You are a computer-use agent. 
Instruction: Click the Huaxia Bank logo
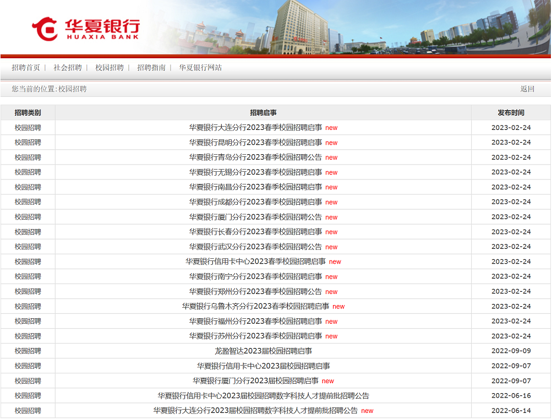pos(86,29)
